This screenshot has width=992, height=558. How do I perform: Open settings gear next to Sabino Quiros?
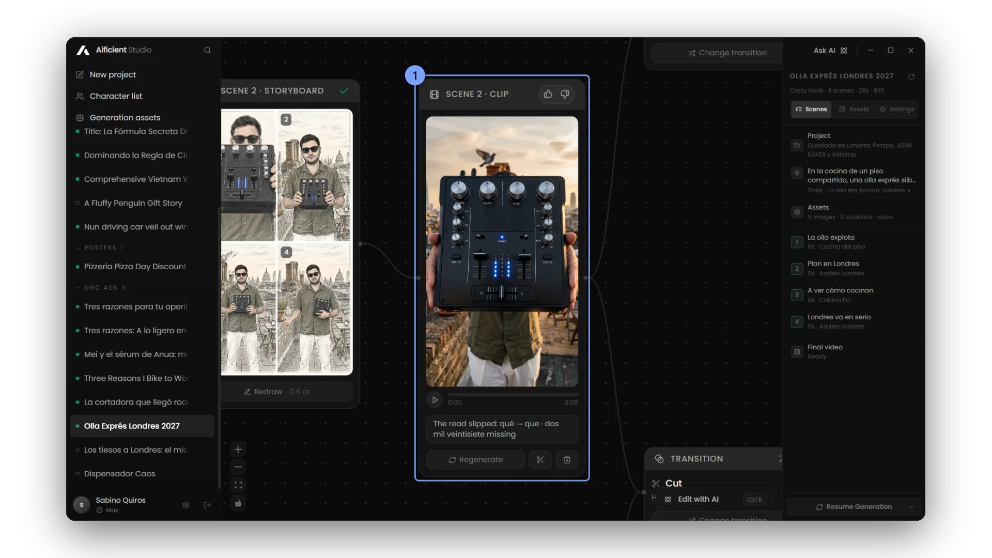[x=186, y=505]
